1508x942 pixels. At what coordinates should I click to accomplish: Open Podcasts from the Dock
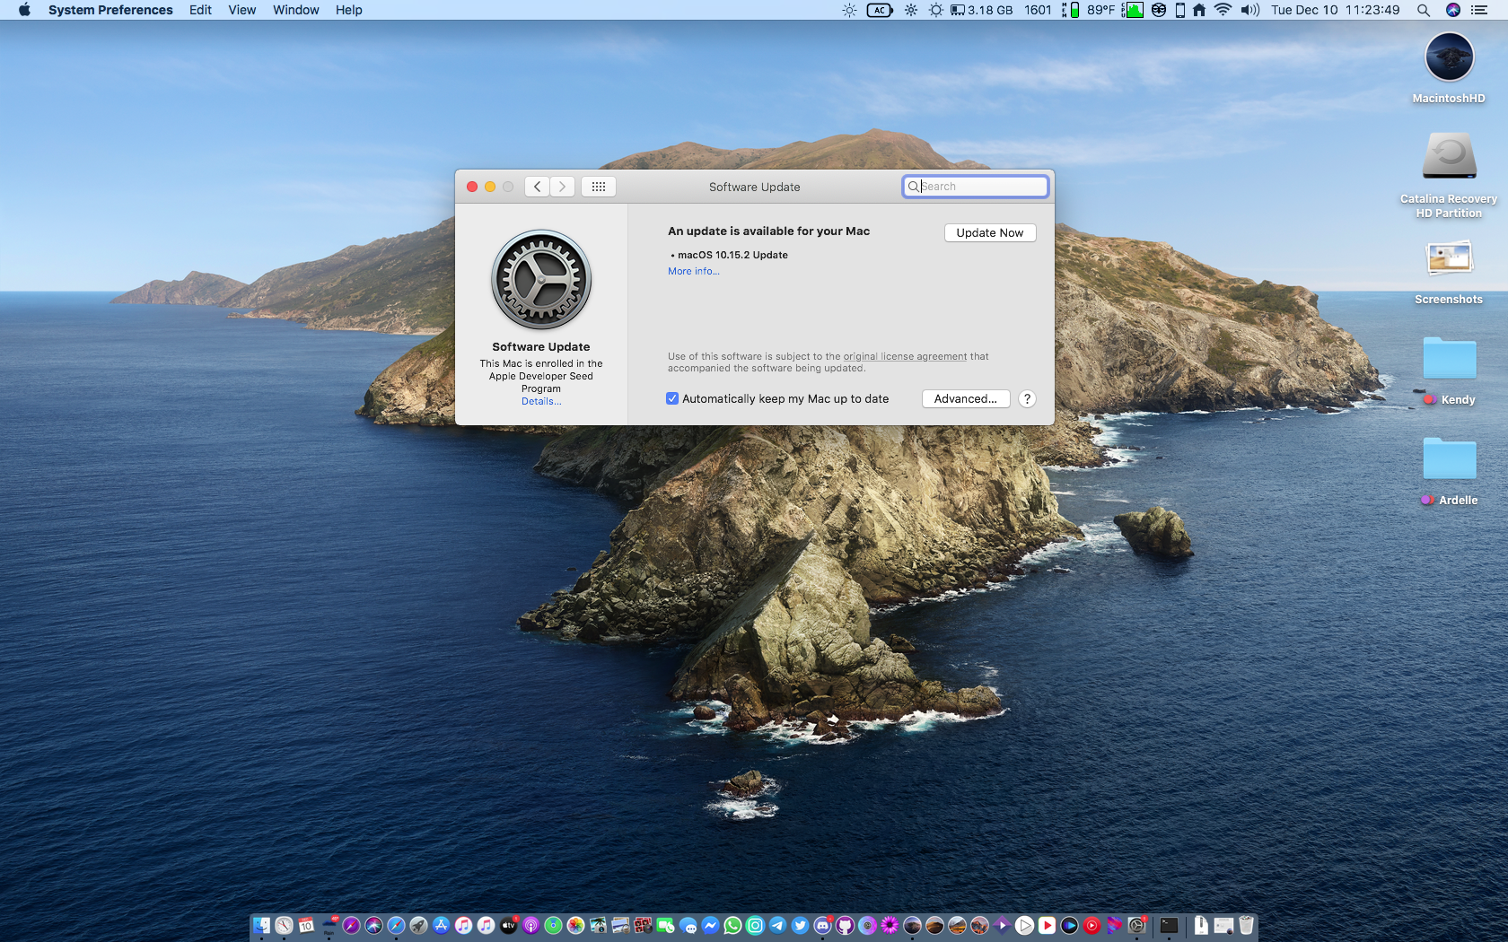tap(530, 925)
